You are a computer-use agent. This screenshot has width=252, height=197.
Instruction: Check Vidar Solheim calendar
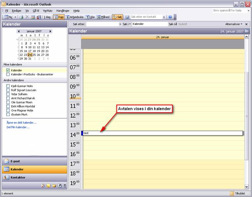click(8, 94)
